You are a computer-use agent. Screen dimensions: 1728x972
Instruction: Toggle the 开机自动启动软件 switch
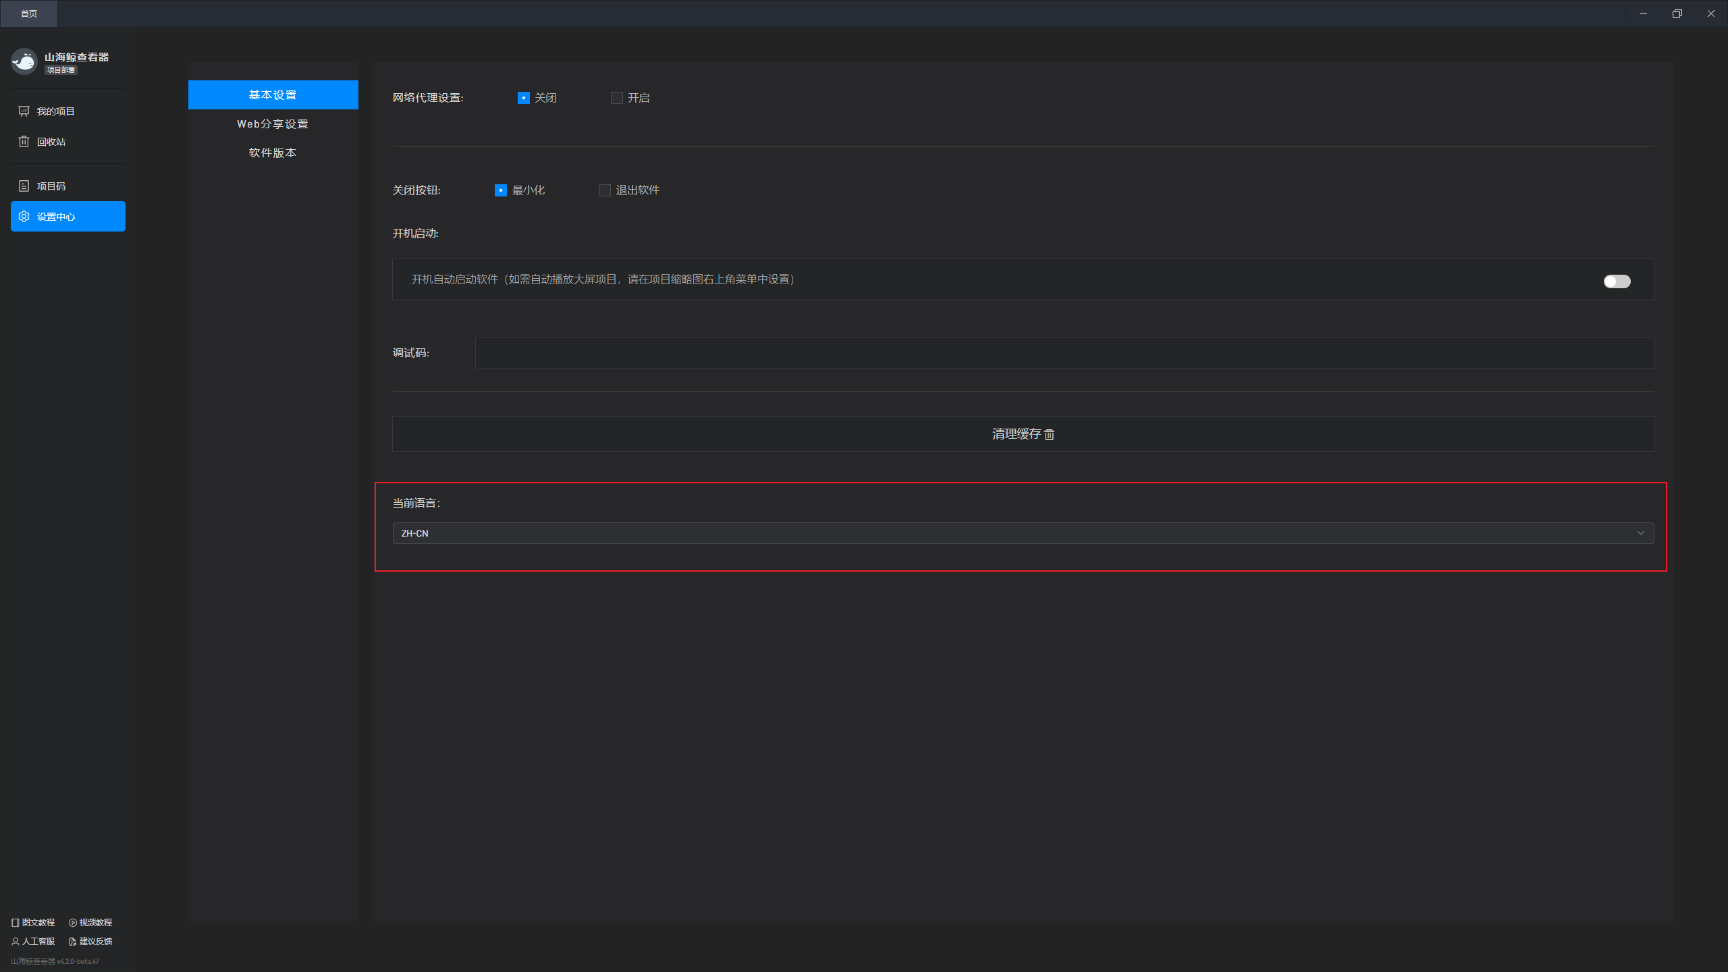[x=1617, y=281]
